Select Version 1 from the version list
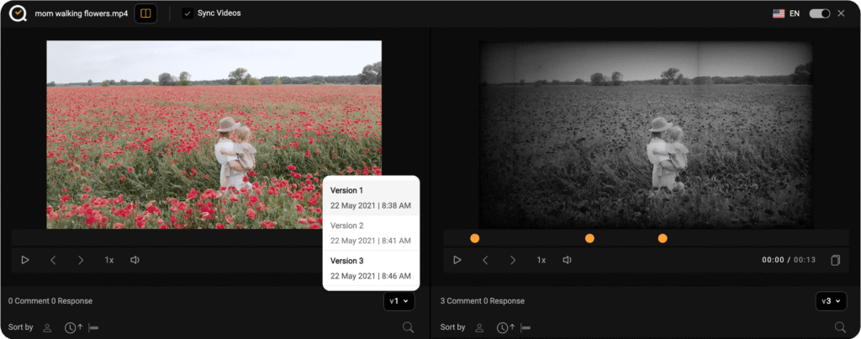Viewport: 861px width, 339px height. coord(370,198)
